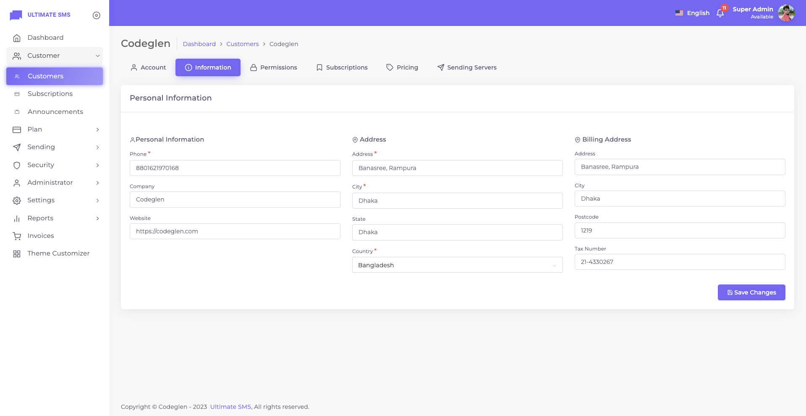This screenshot has width=806, height=416.
Task: Toggle the sidebar collapse circle icon
Action: (96, 16)
